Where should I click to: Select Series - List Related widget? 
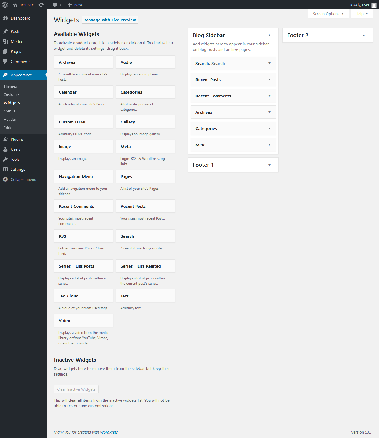click(145, 266)
